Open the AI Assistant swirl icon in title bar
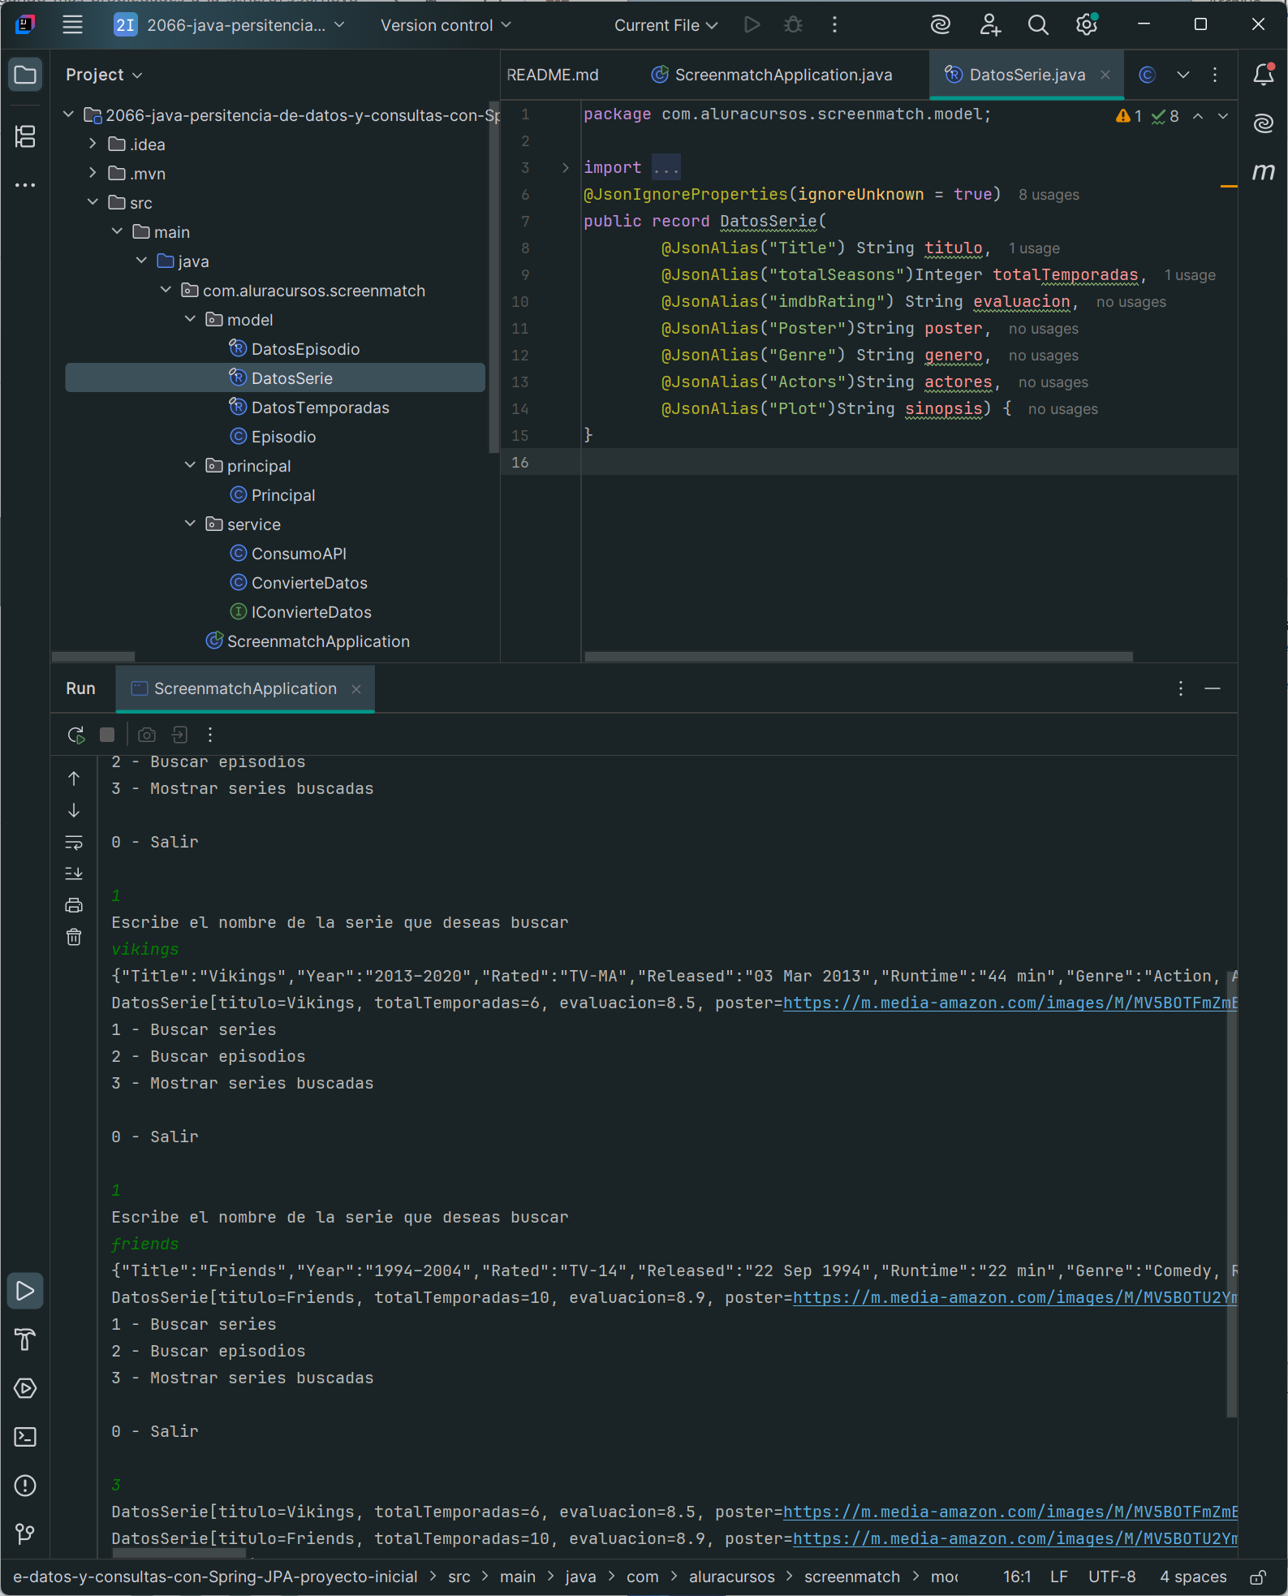The width and height of the screenshot is (1288, 1596). point(941,25)
